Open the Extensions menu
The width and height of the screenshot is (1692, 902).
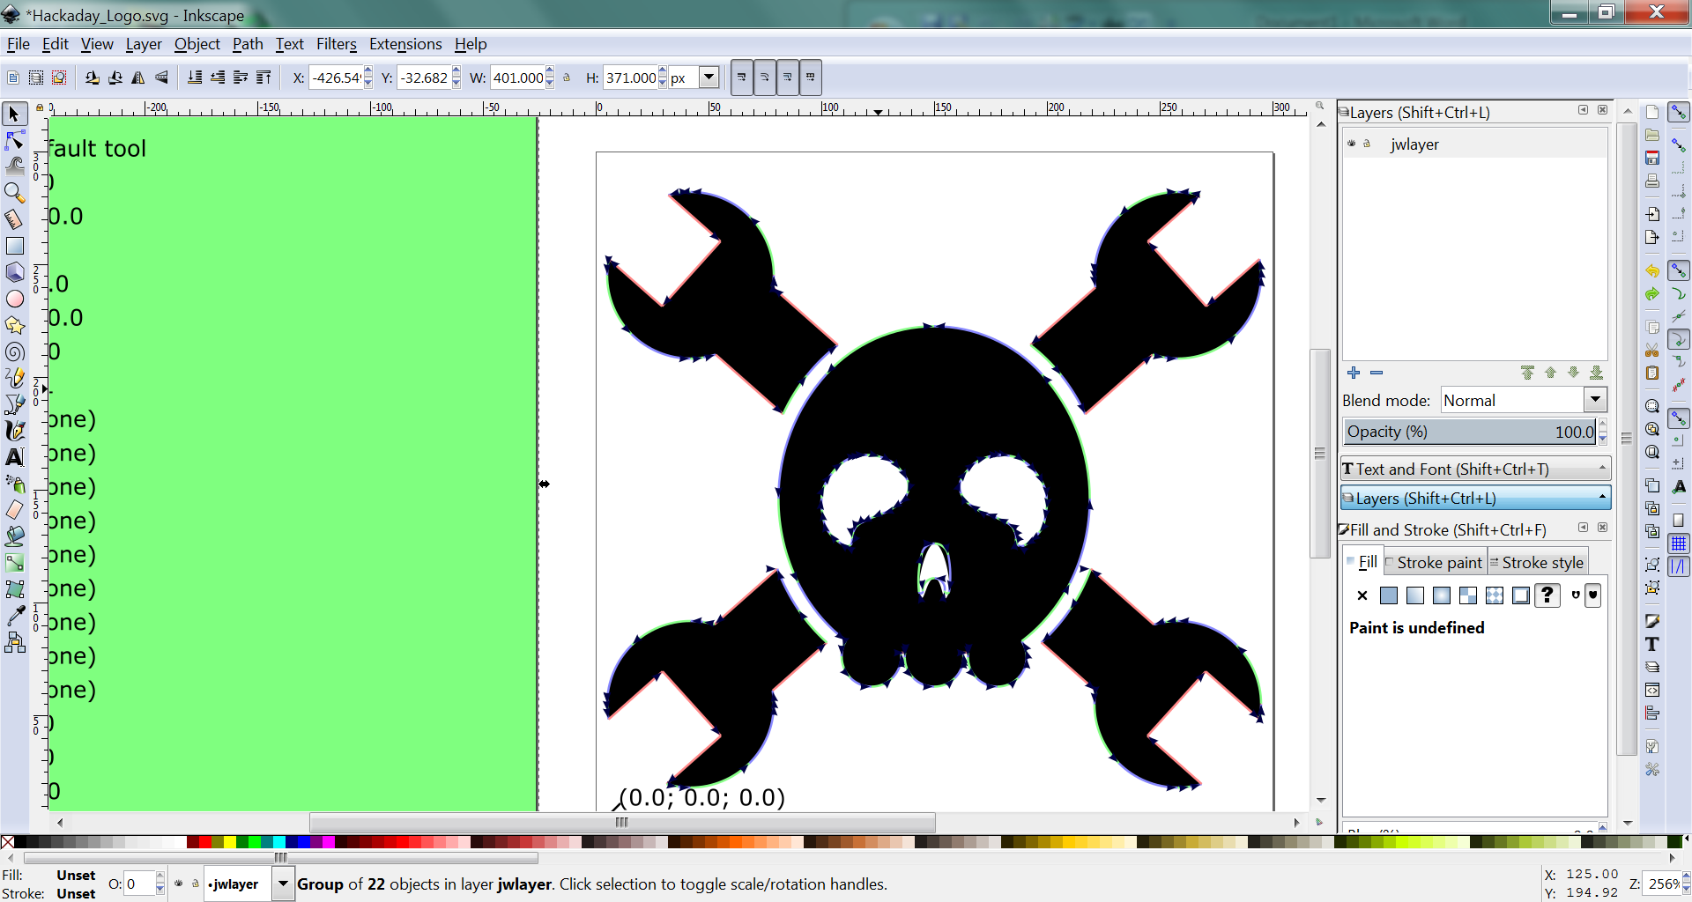click(x=404, y=44)
